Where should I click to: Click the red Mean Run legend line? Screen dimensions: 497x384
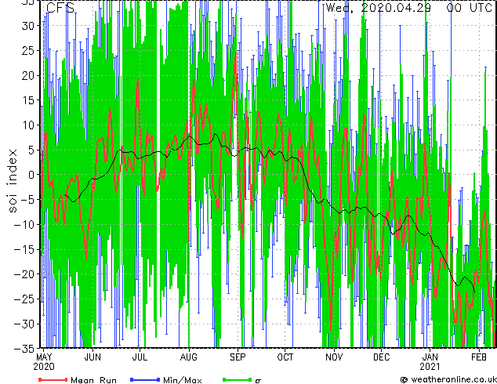53,379
